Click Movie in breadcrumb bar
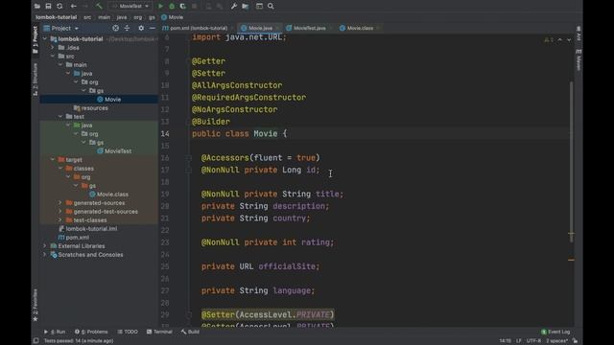This screenshot has width=614, height=345. pos(173,17)
